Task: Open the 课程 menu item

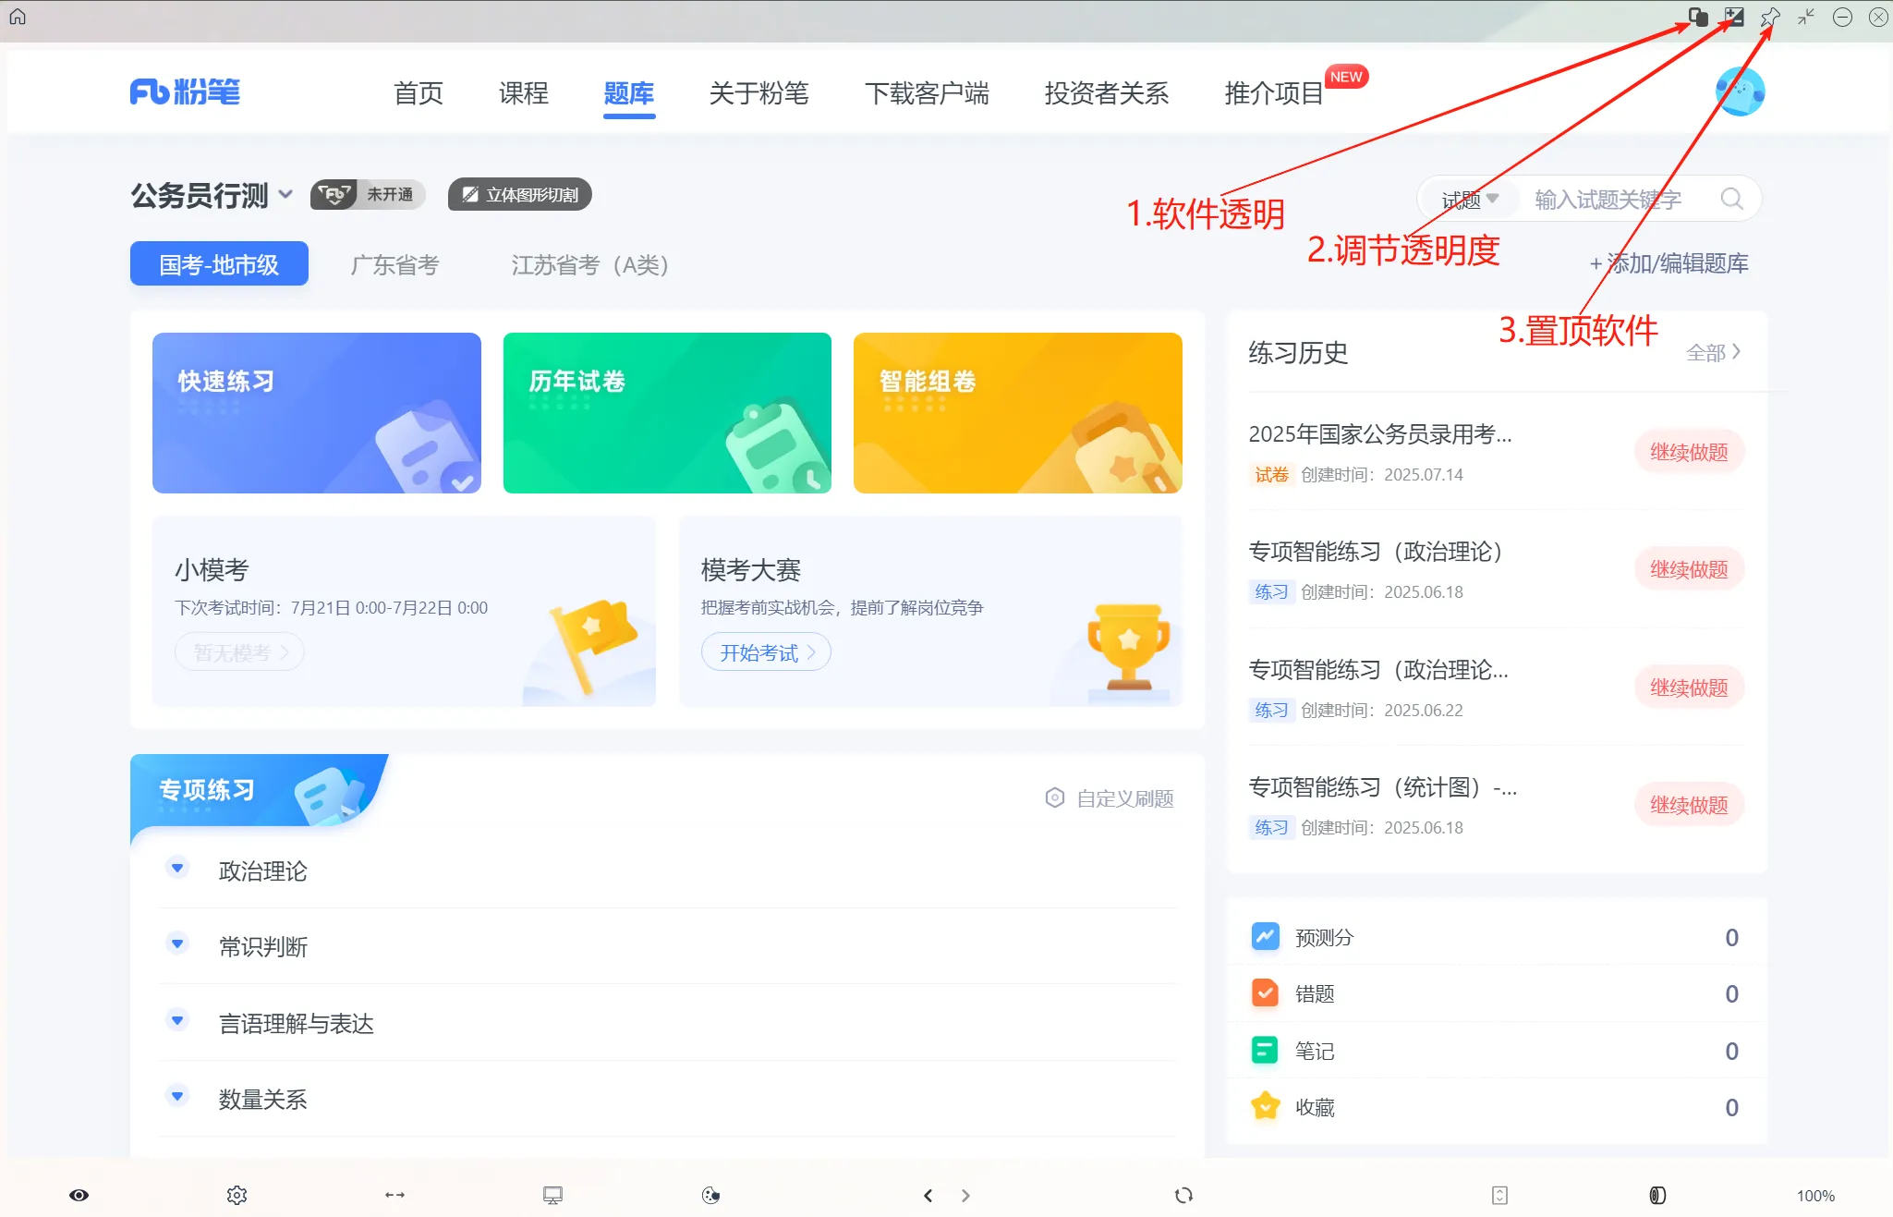Action: [523, 93]
